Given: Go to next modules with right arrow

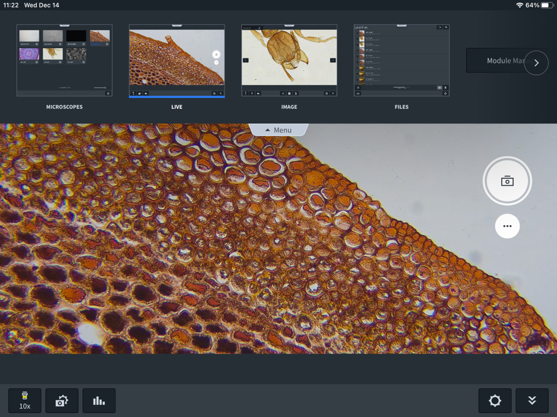Looking at the screenshot, I should click(x=536, y=63).
